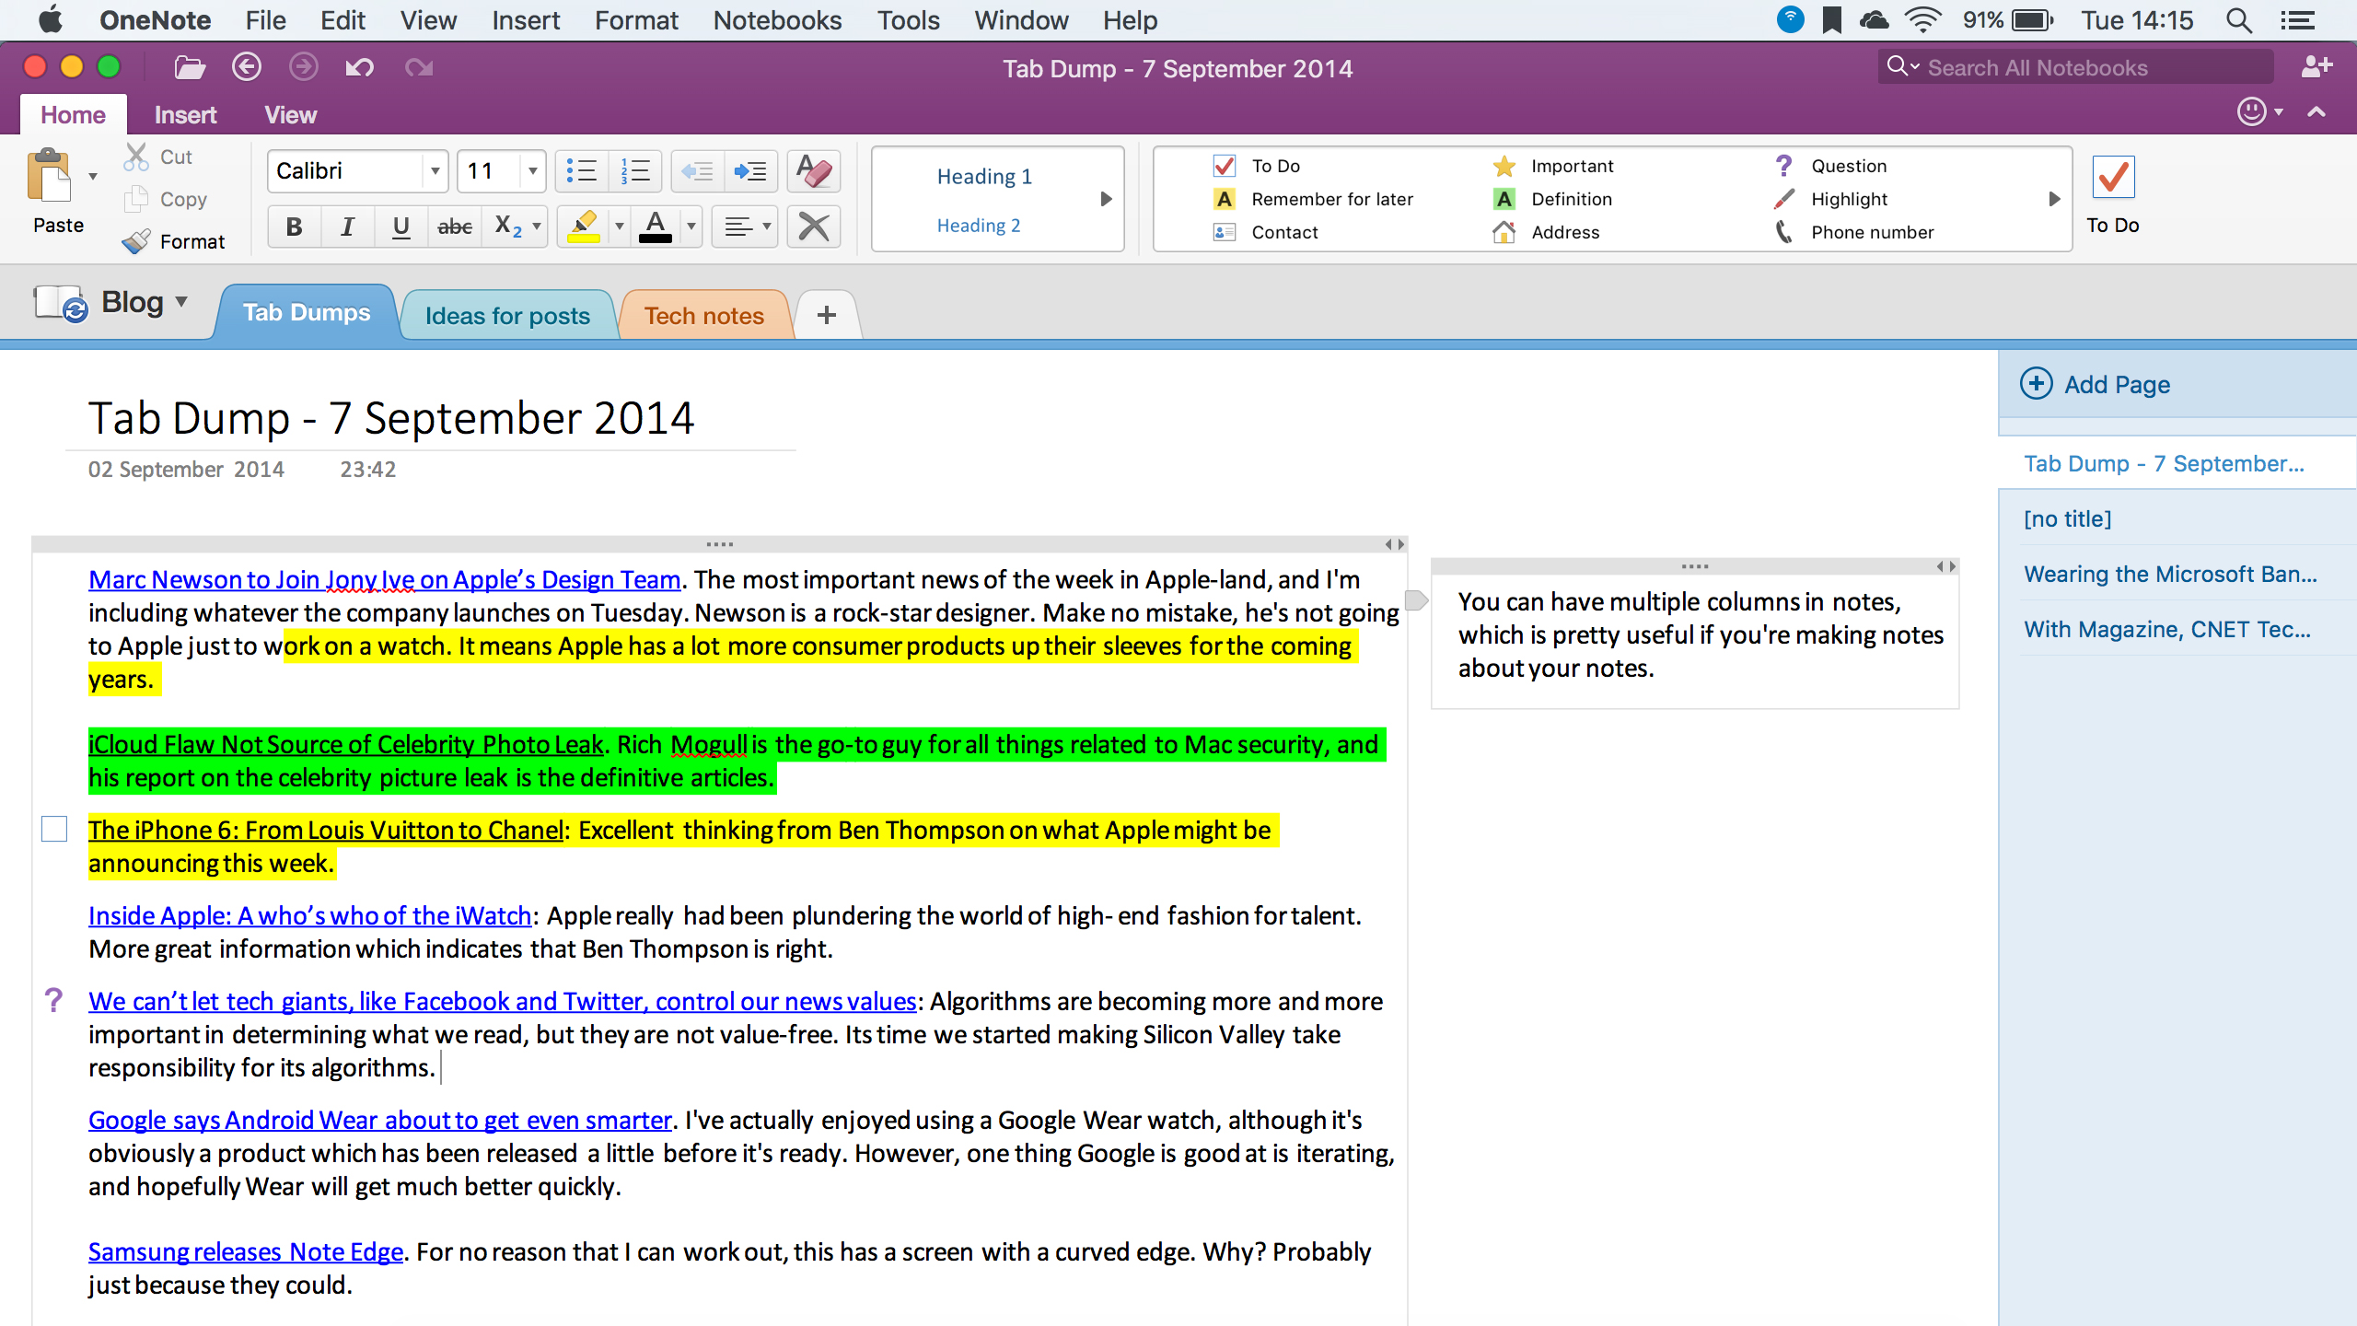Click the Copy icon
Viewport: 2357px width, 1326px height.
coord(137,198)
